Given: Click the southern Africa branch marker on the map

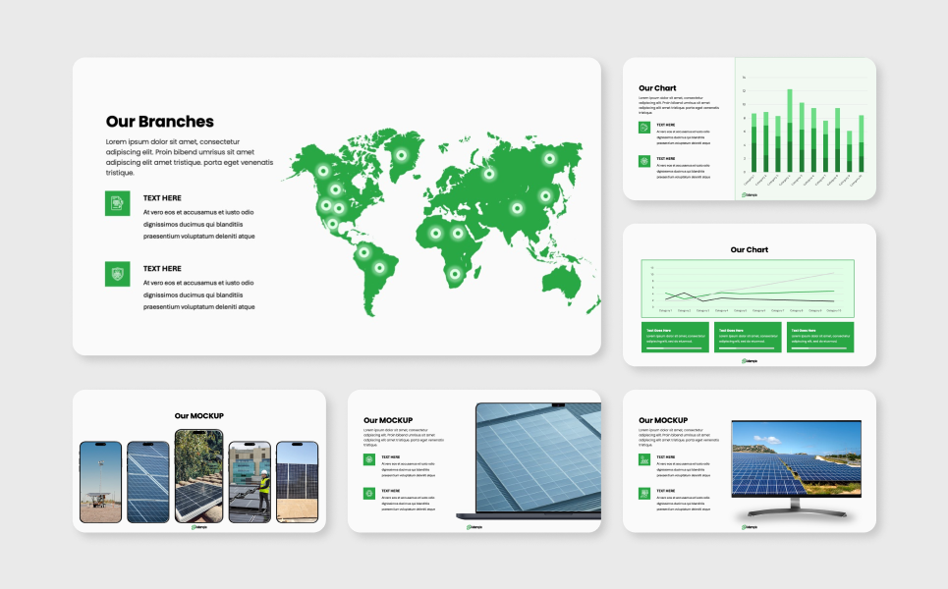Looking at the screenshot, I should pyautogui.click(x=454, y=274).
